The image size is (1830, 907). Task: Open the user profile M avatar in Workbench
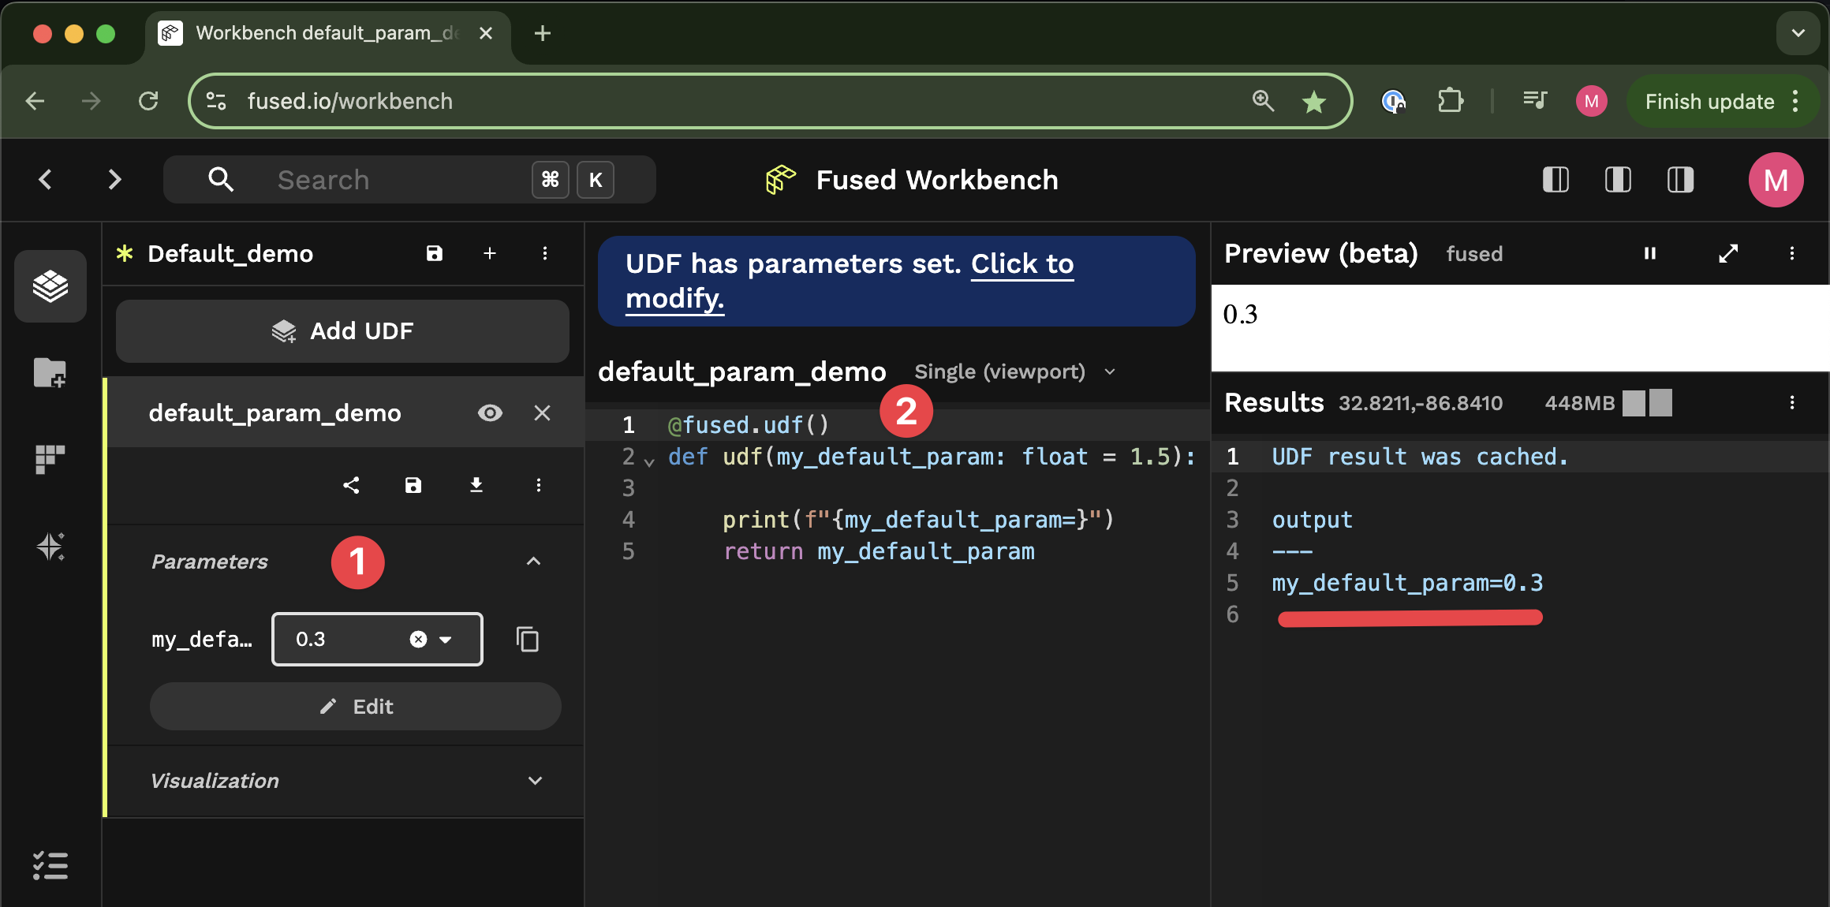[x=1776, y=180]
